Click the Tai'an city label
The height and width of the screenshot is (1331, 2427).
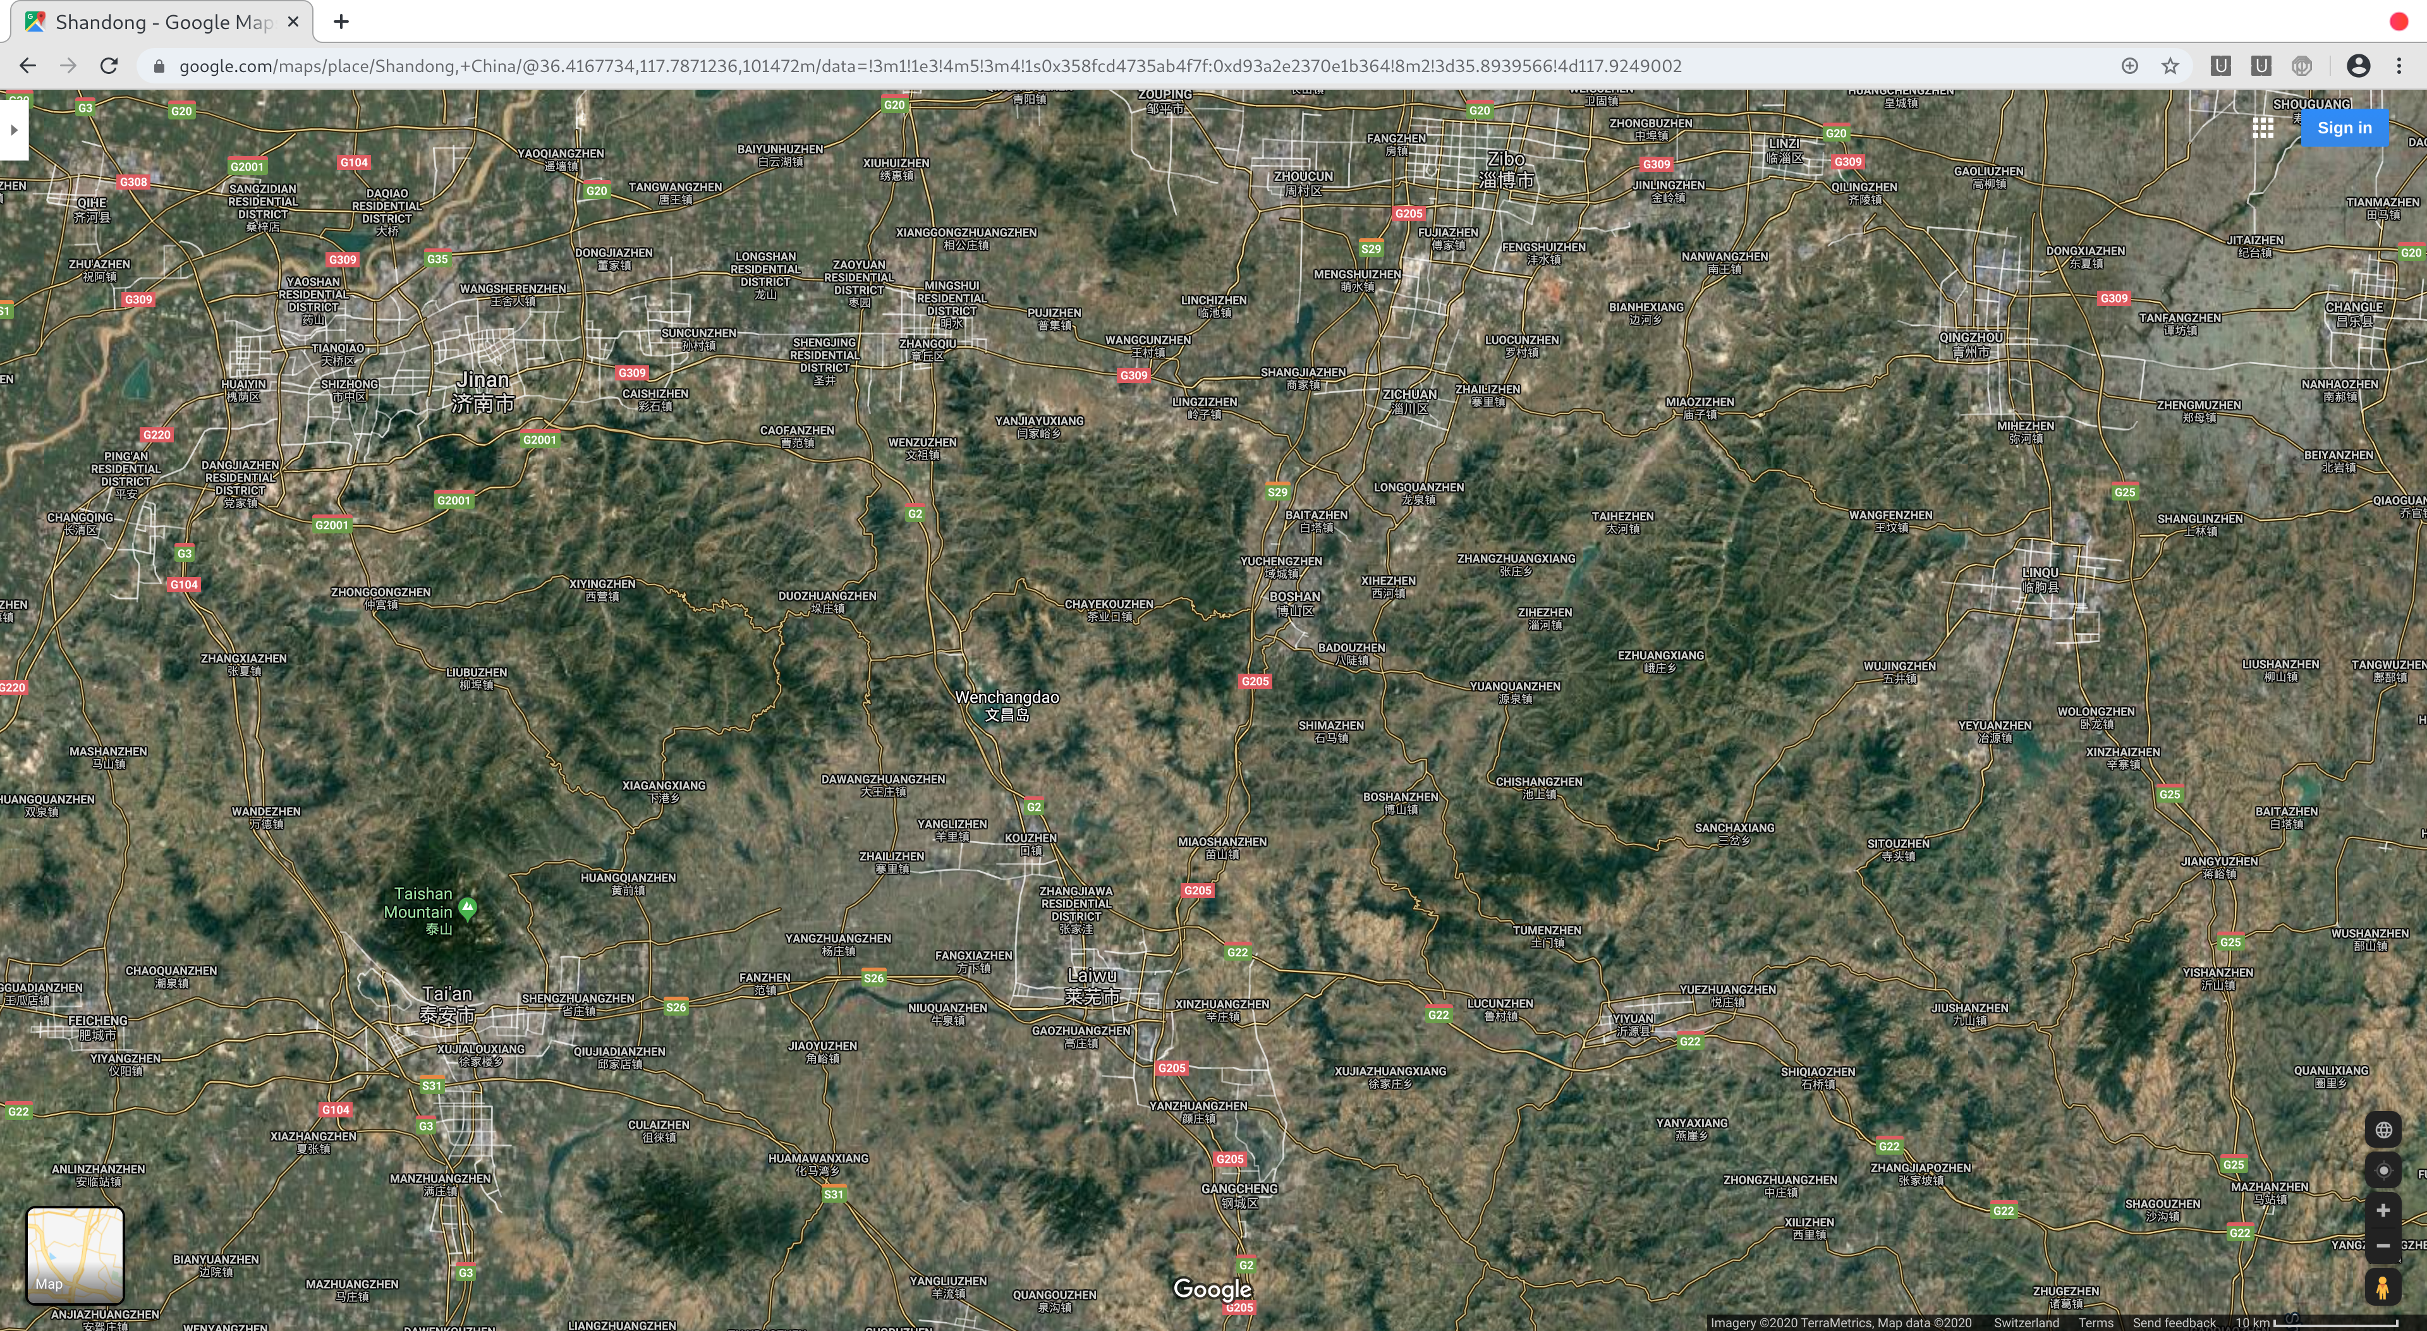[x=447, y=1004]
